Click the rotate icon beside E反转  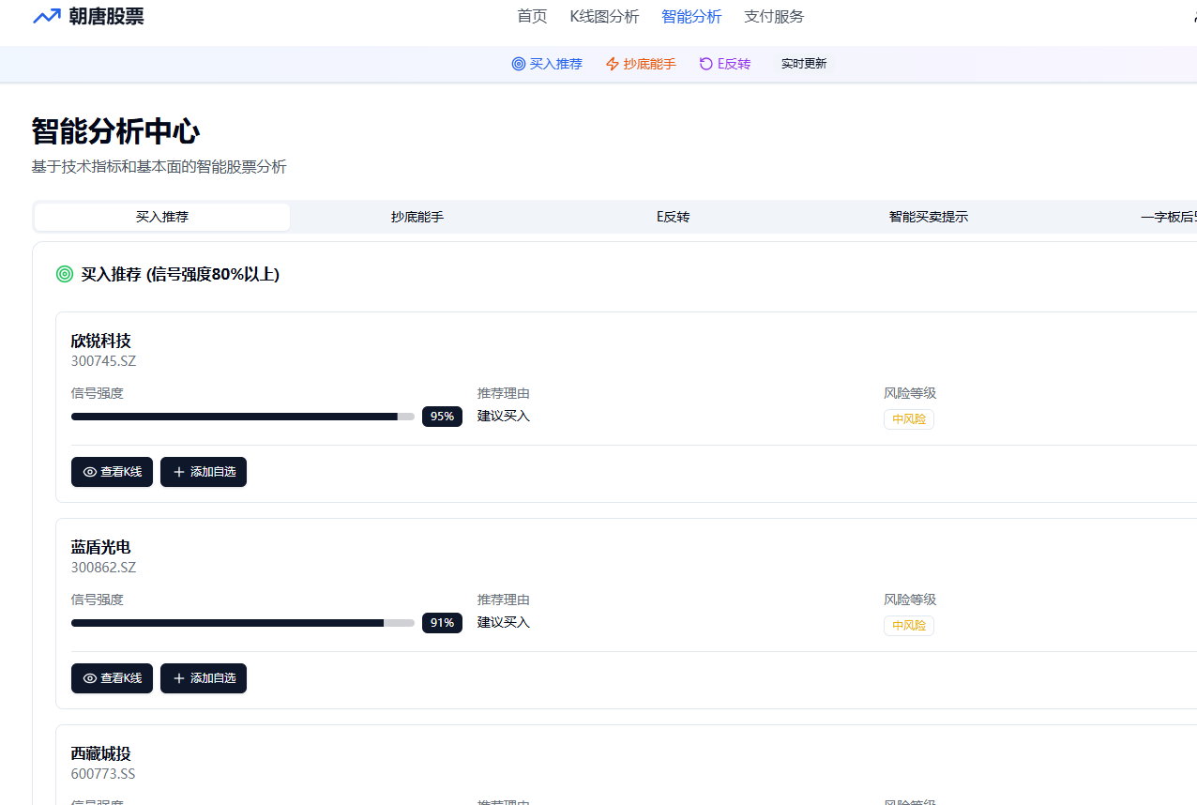coord(705,64)
